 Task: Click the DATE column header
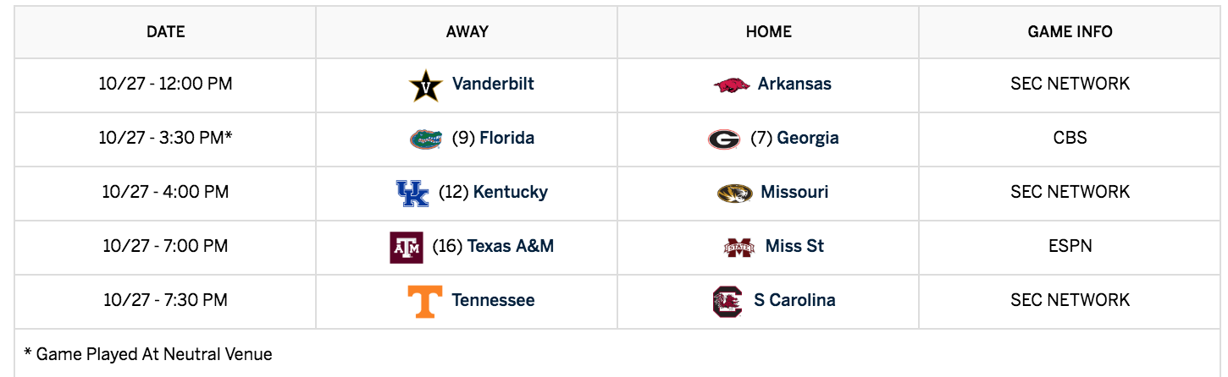click(166, 32)
